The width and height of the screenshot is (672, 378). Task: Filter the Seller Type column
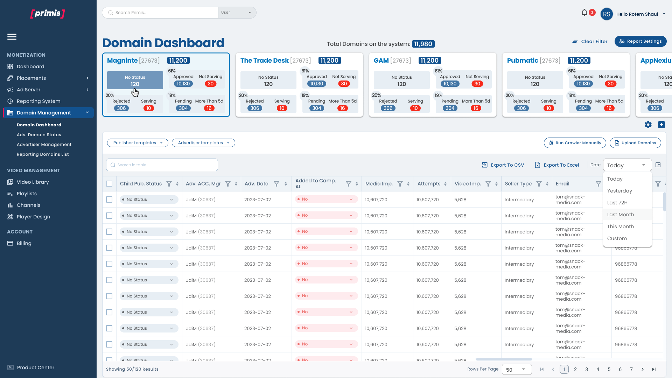point(539,184)
